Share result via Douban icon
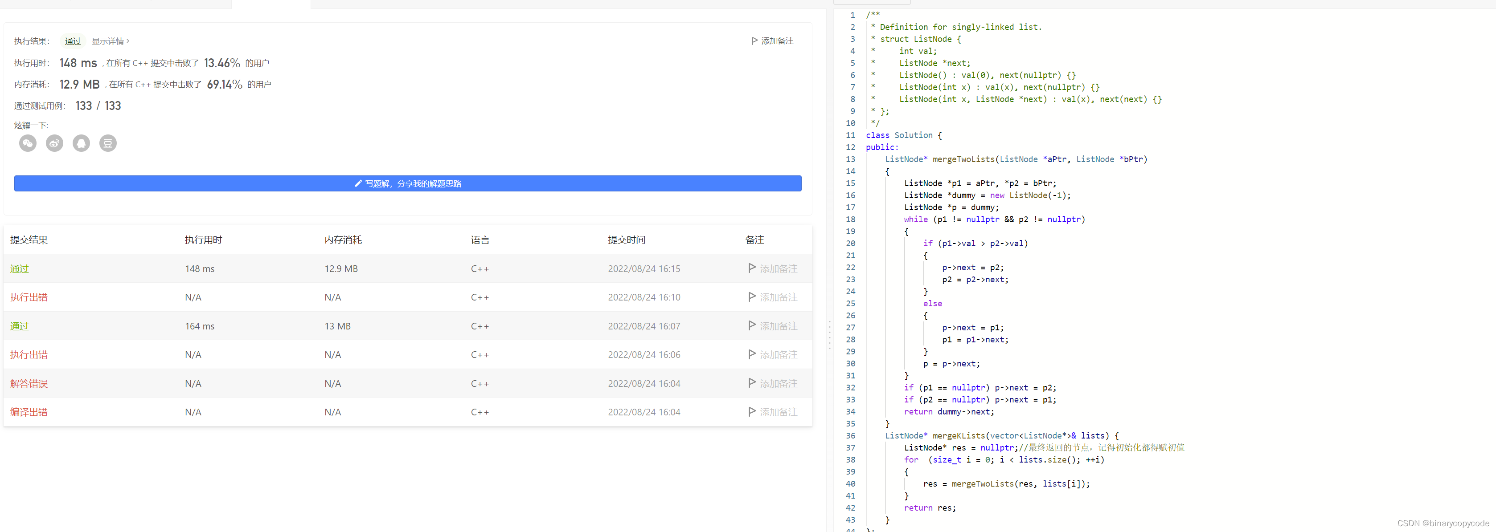The height and width of the screenshot is (532, 1496). pos(108,143)
